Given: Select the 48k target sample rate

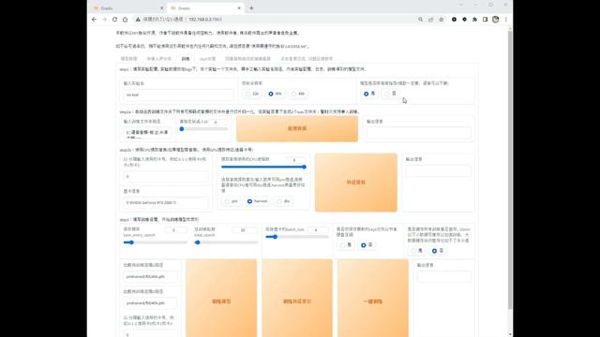Looking at the screenshot, I should [x=298, y=94].
